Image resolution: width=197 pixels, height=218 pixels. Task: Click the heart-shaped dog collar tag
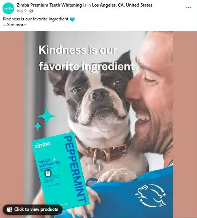[x=91, y=181]
